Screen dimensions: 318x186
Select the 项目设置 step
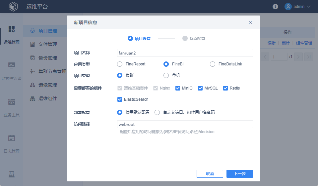[x=139, y=38]
